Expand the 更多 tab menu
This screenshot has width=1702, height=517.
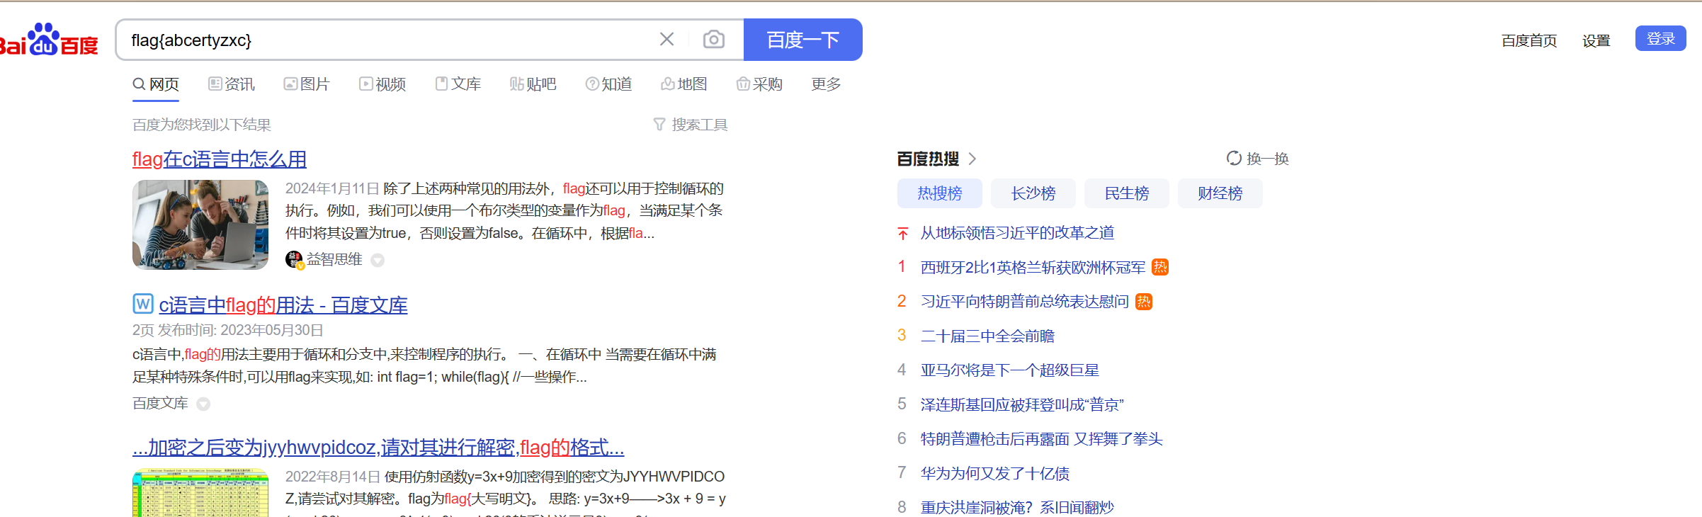[x=826, y=84]
